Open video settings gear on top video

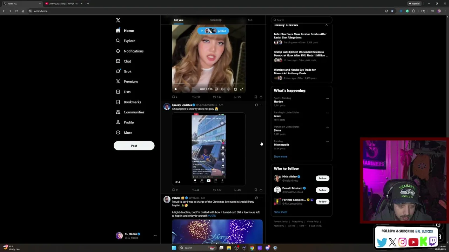(229, 89)
